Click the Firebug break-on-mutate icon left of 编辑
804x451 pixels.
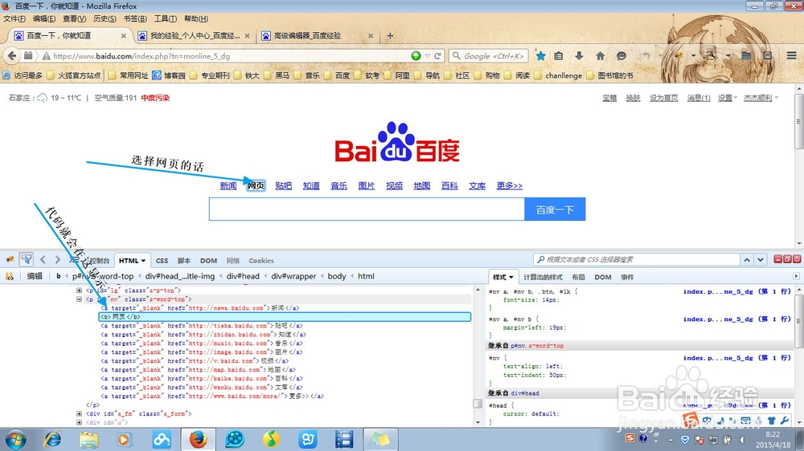pos(10,276)
